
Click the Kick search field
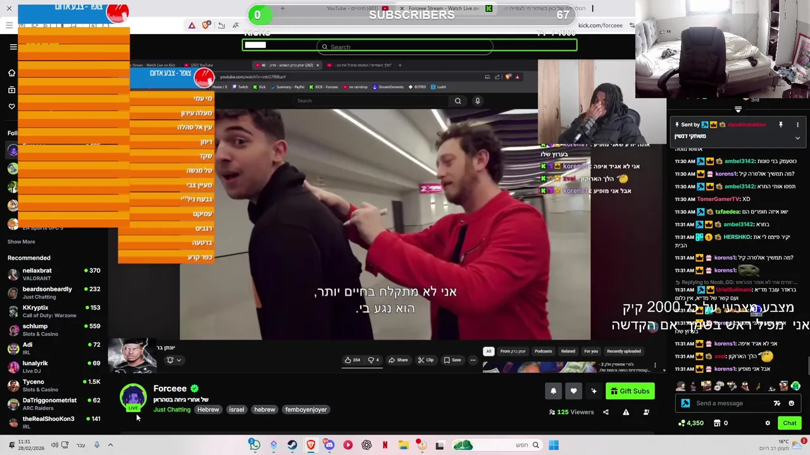405,47
